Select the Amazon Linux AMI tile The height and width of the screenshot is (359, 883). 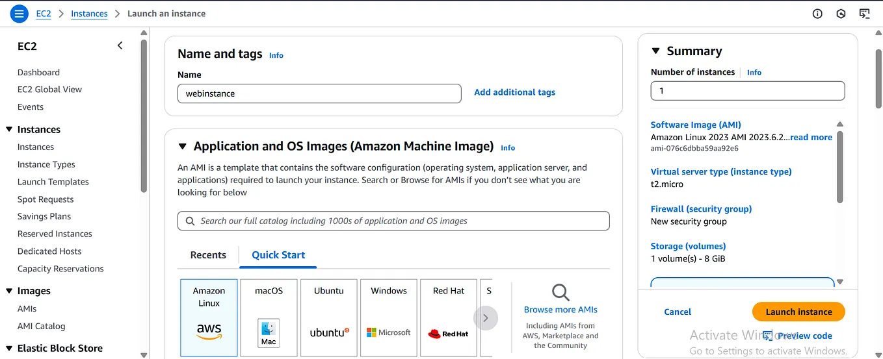point(209,317)
